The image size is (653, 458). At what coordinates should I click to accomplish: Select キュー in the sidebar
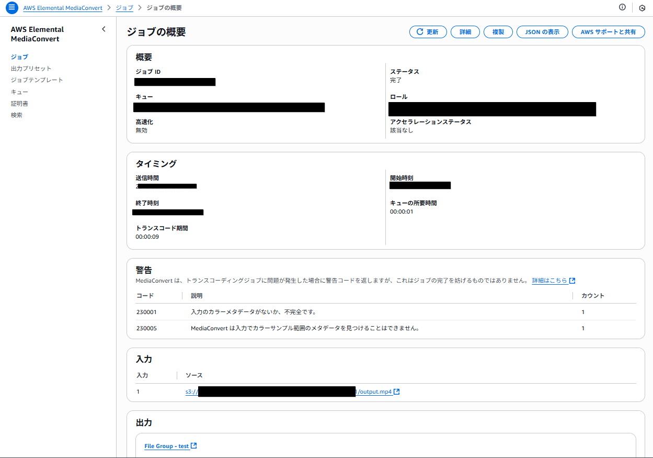tap(19, 92)
